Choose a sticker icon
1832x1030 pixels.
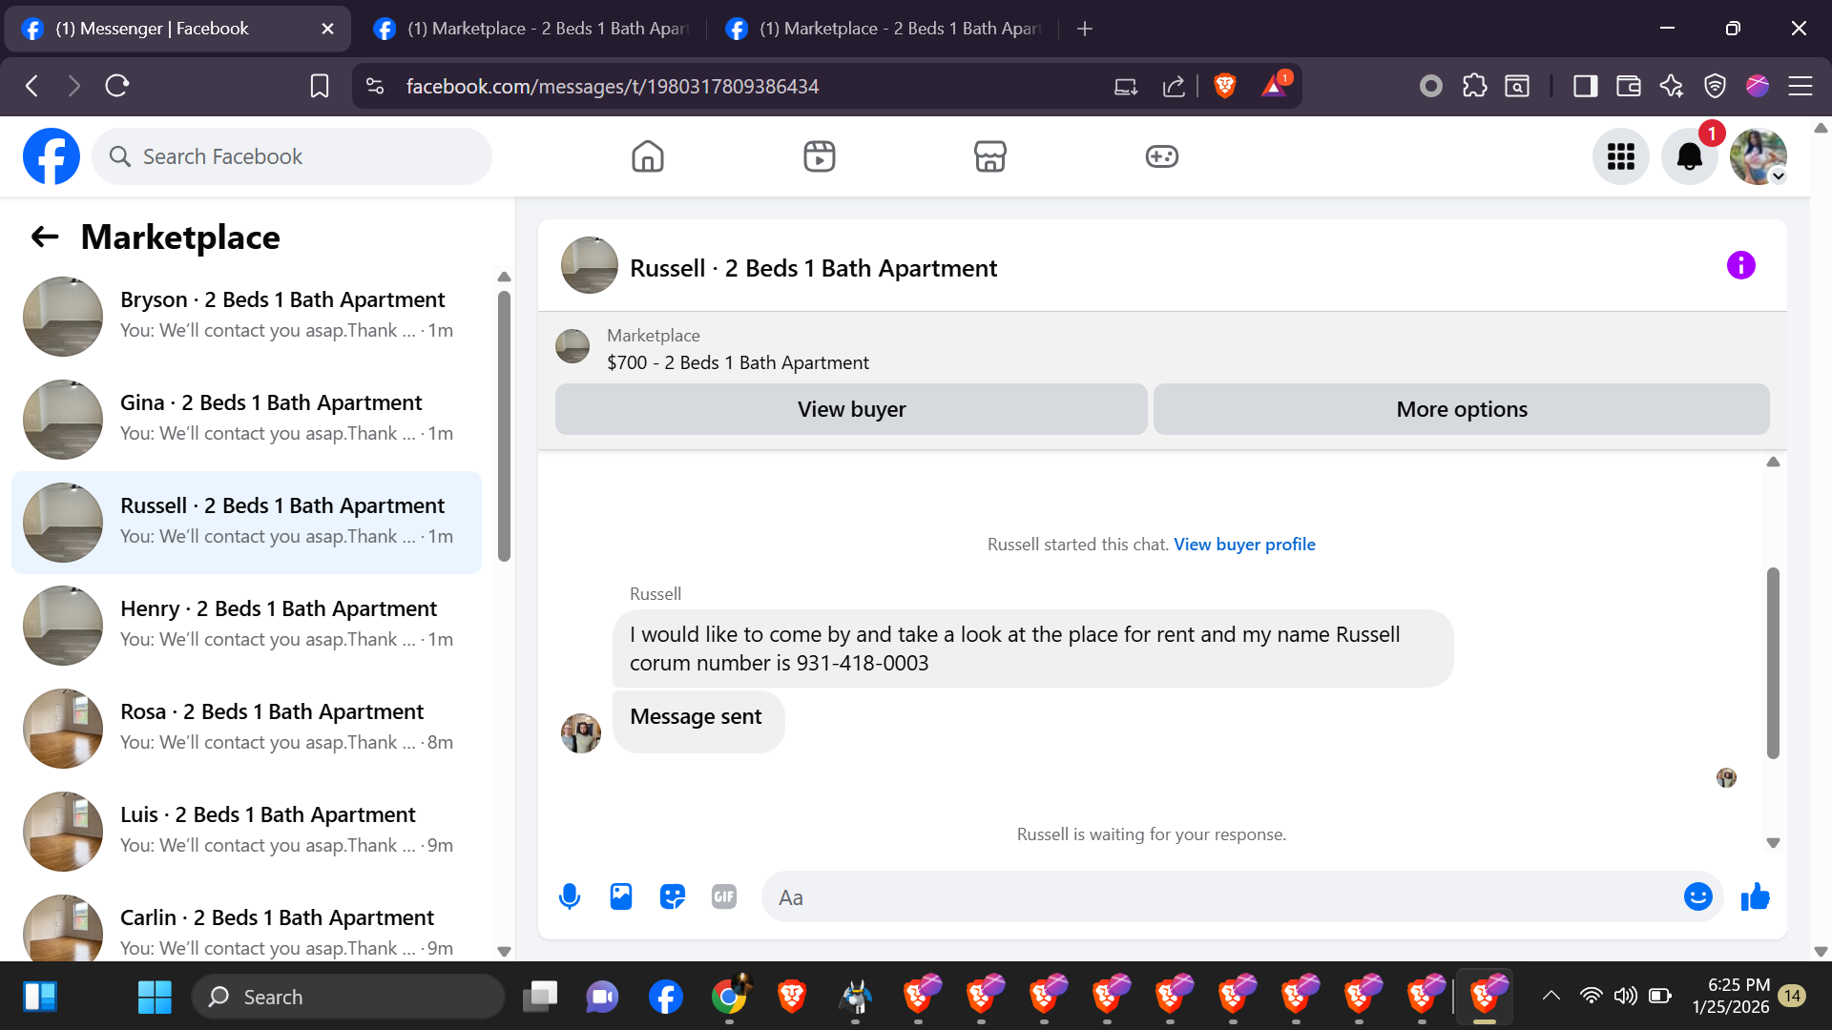[x=673, y=896]
